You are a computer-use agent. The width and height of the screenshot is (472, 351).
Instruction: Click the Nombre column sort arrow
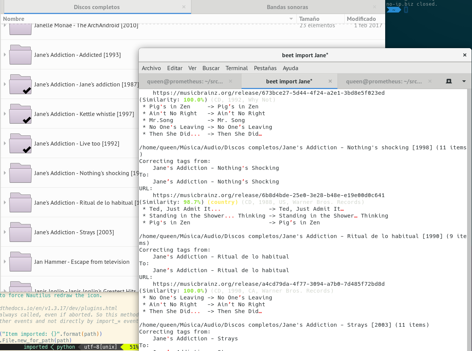(x=291, y=19)
